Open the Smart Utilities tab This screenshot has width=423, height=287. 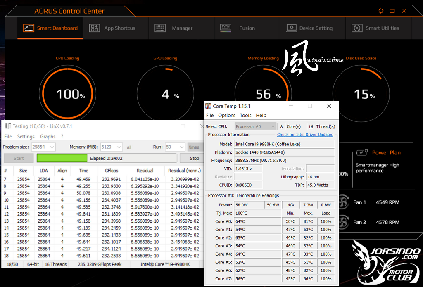pos(378,28)
